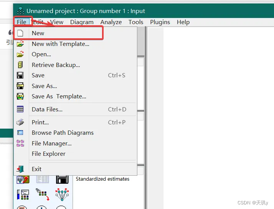Click the New with Template folder icon
This screenshot has height=209, width=274.
click(x=20, y=44)
